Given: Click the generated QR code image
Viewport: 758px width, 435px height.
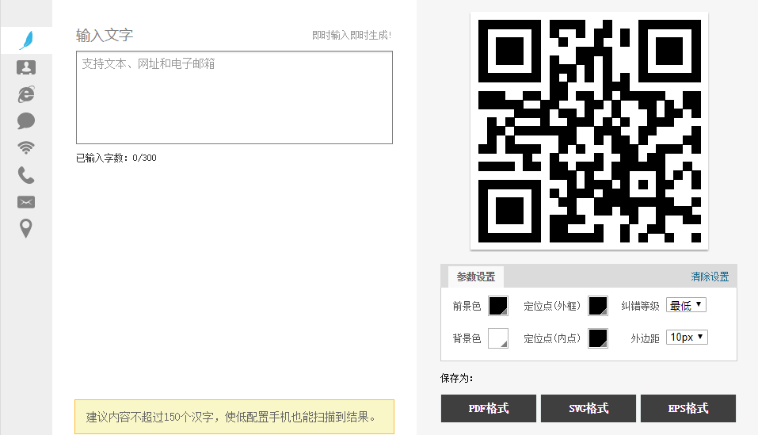Looking at the screenshot, I should click(x=589, y=131).
